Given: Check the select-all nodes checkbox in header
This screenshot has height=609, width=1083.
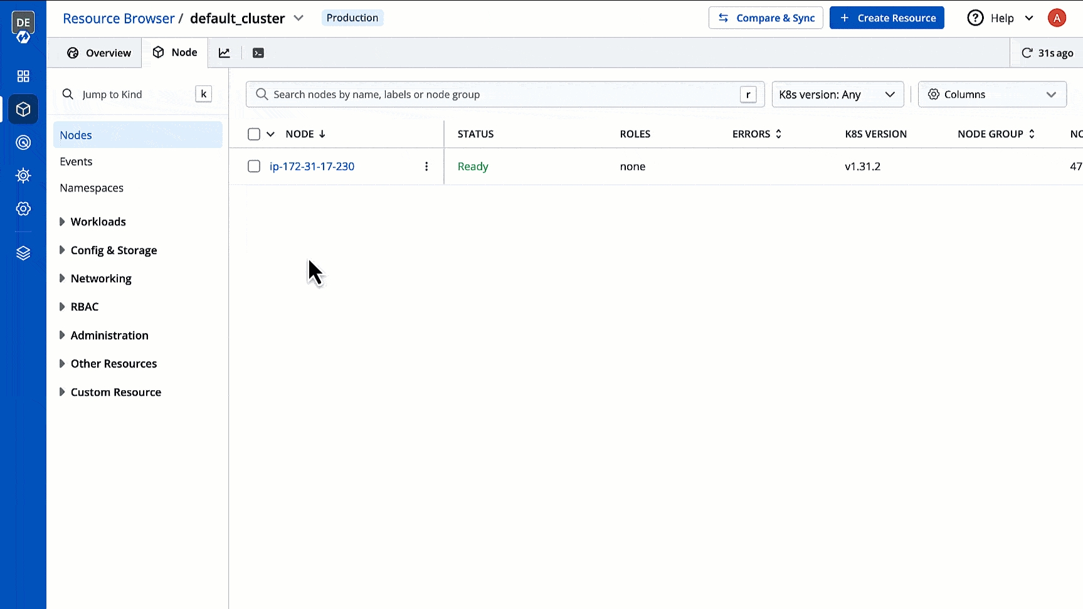Looking at the screenshot, I should (x=254, y=134).
